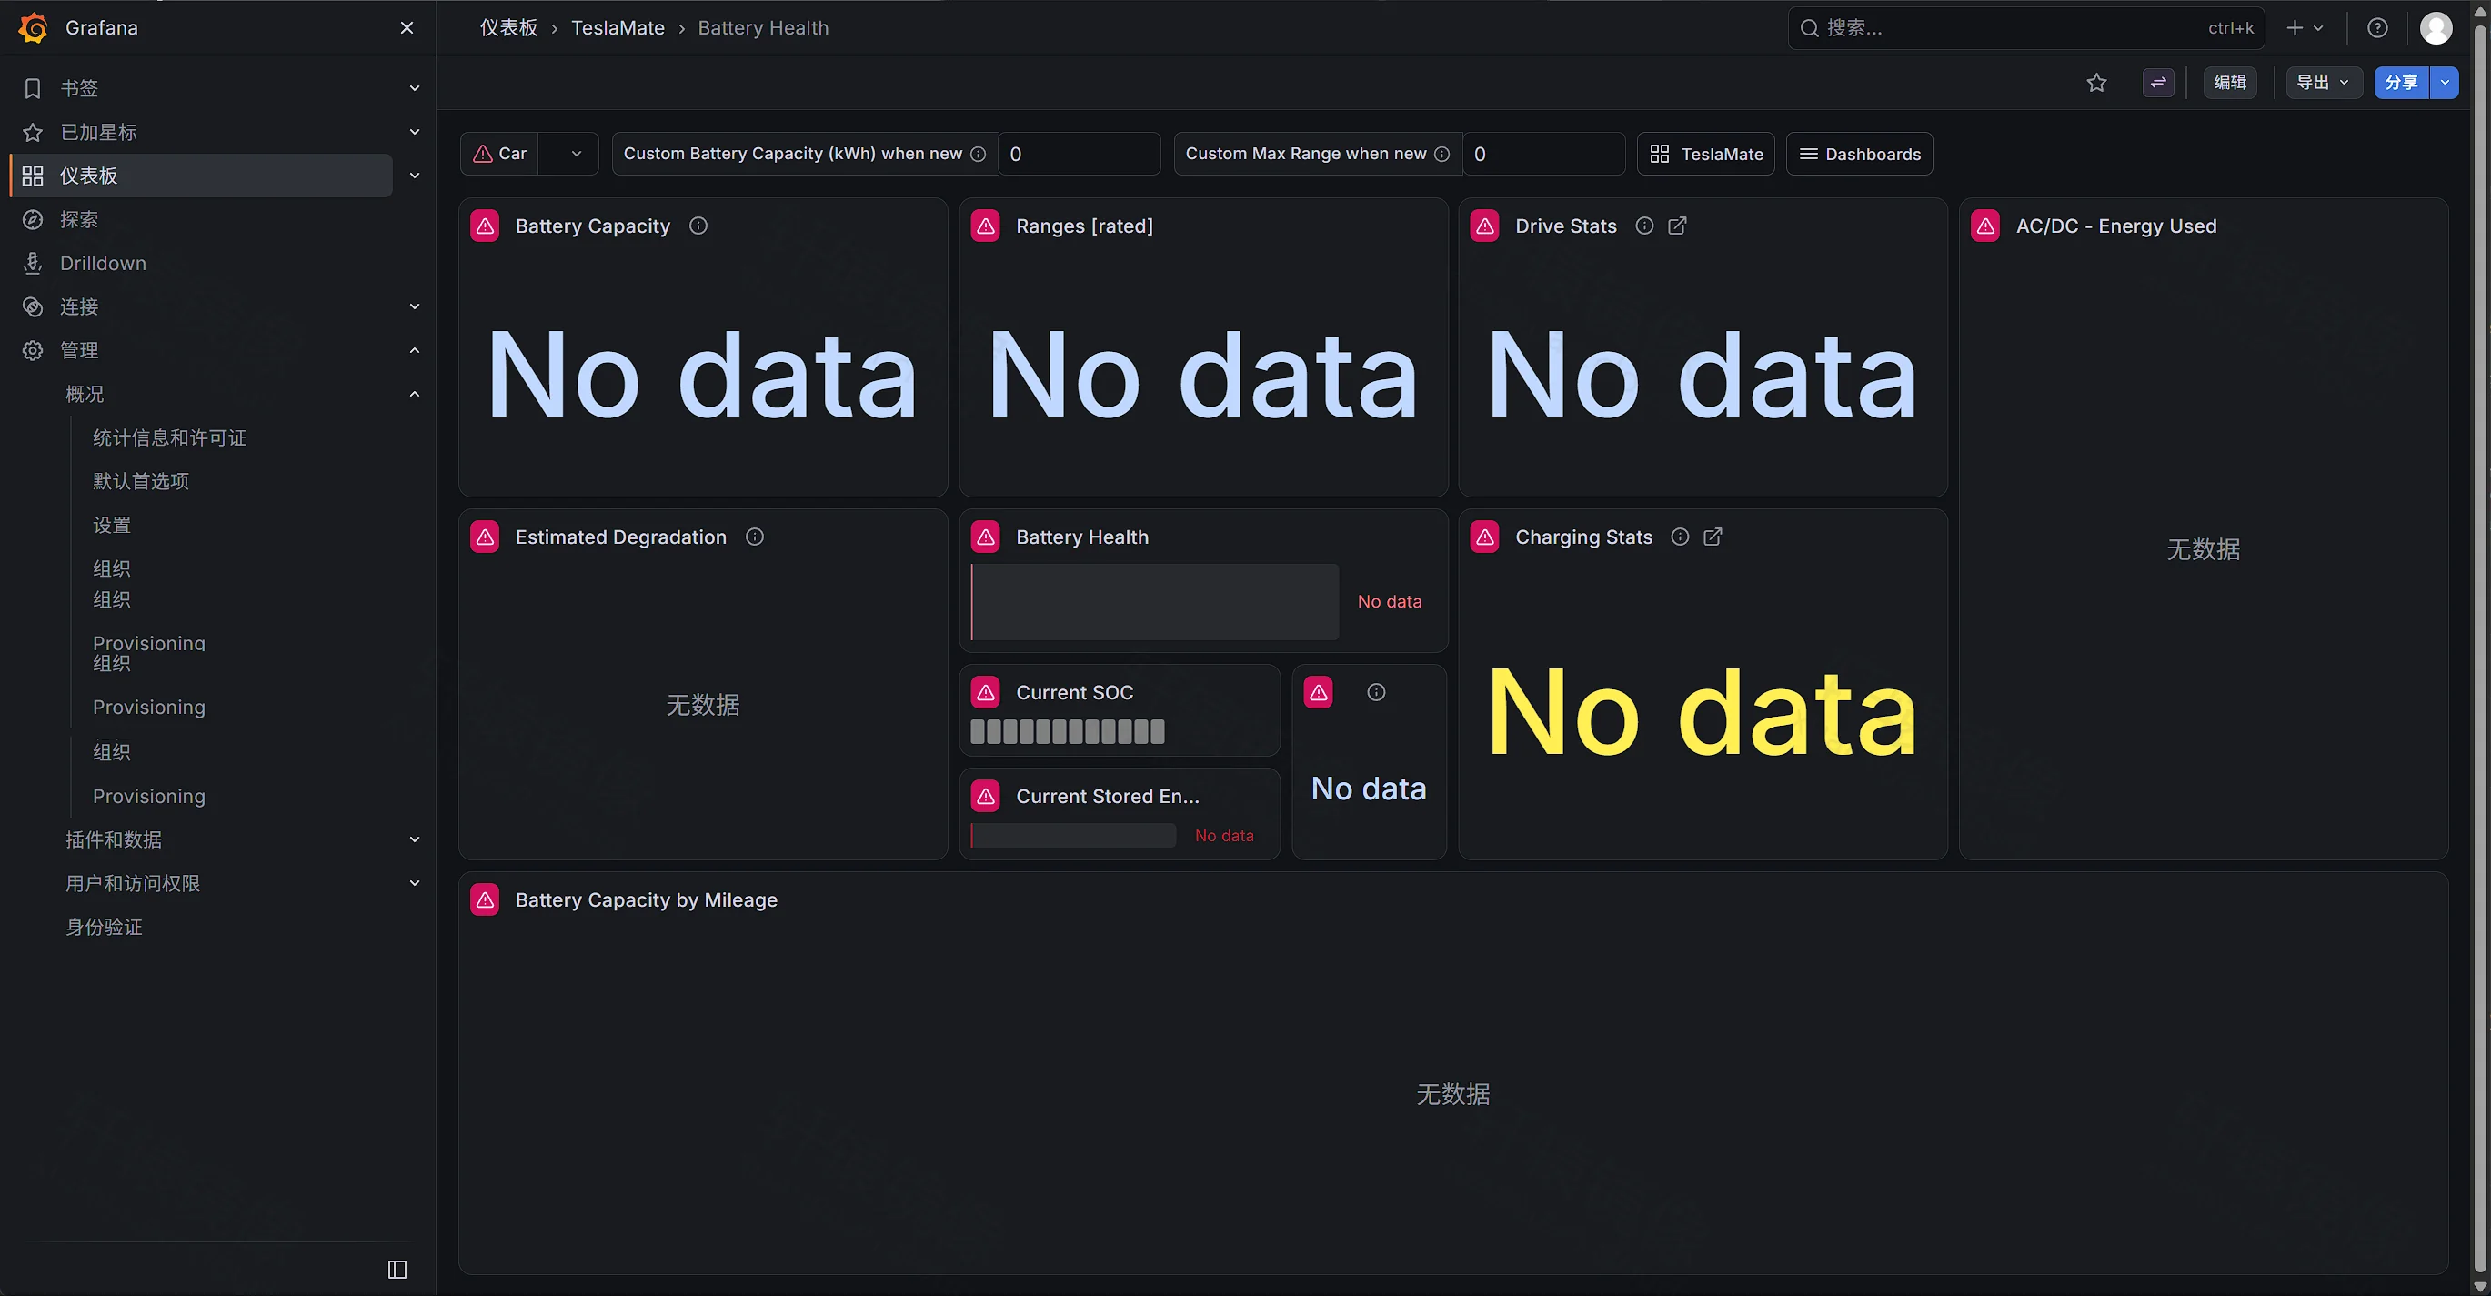Open the Drilldown sidebar item

click(x=103, y=263)
